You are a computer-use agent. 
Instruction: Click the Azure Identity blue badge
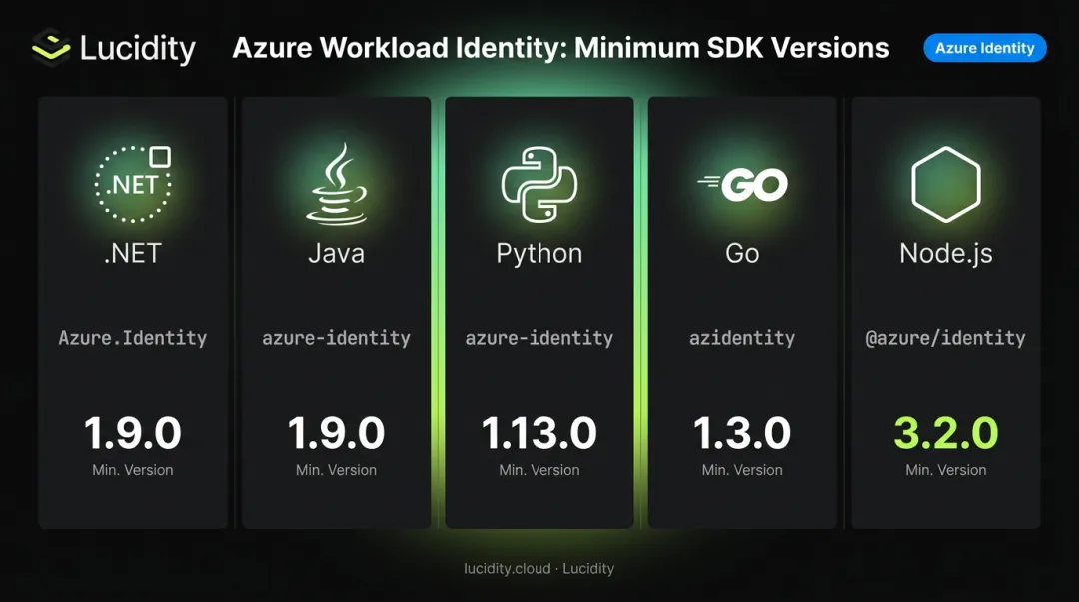click(985, 48)
